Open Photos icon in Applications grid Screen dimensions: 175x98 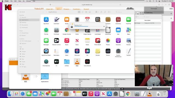108,41
